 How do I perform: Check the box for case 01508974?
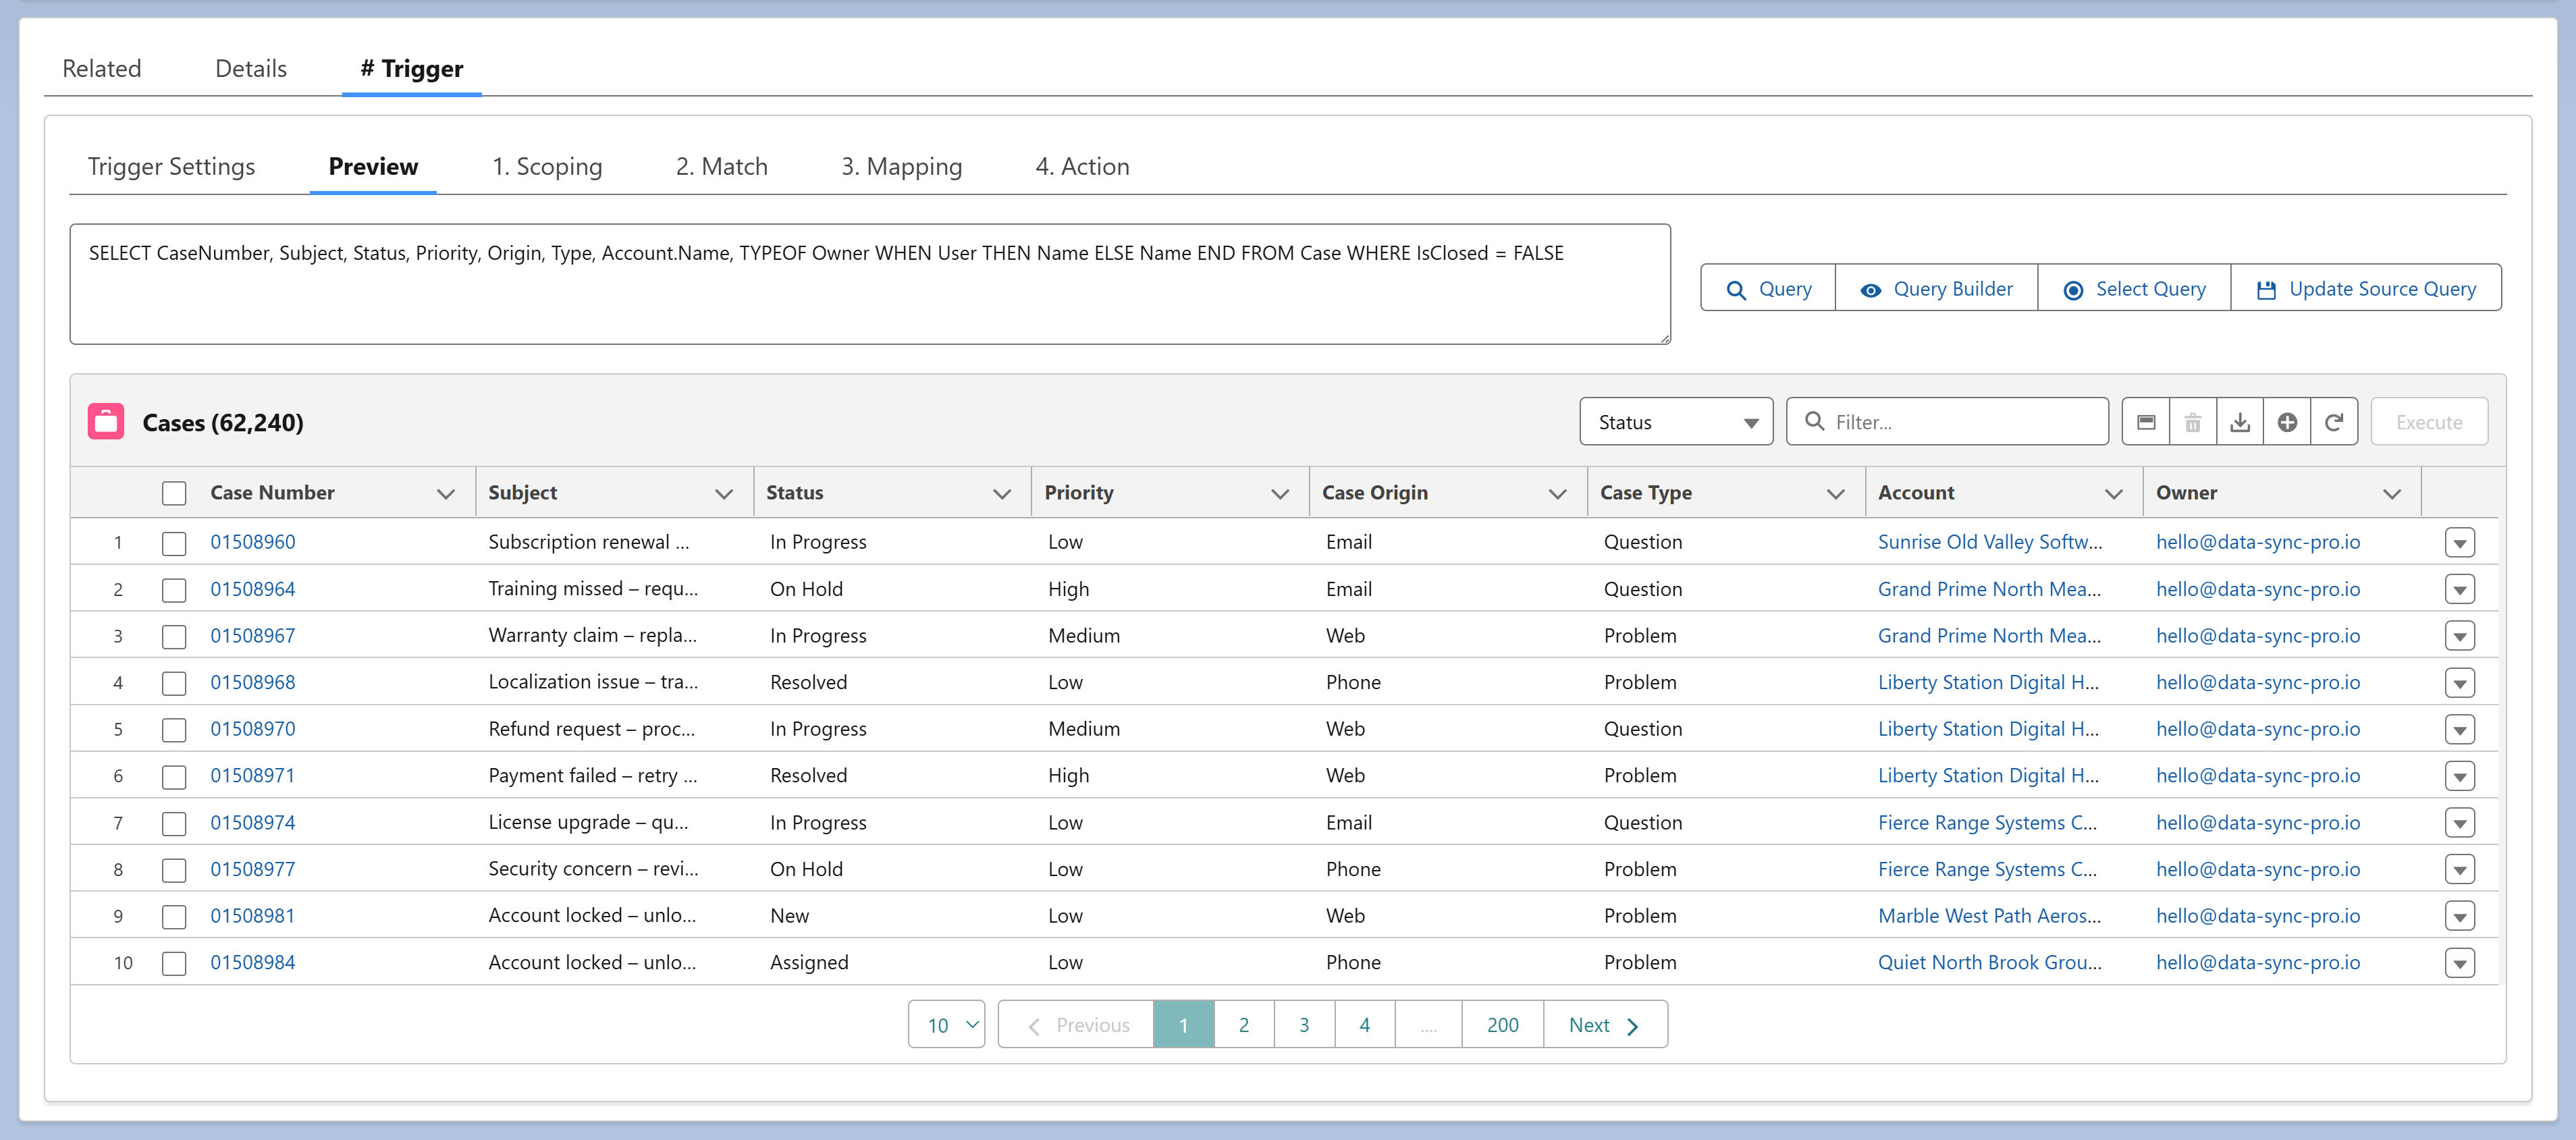[x=174, y=823]
